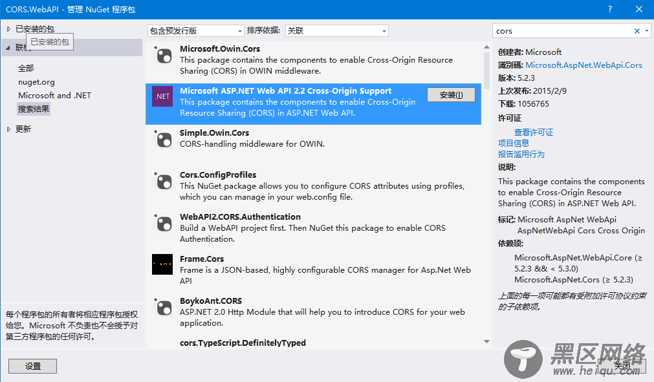Select the cors.TypeScript.DefinitelyTyped package title
654x382 pixels.
coord(243,343)
